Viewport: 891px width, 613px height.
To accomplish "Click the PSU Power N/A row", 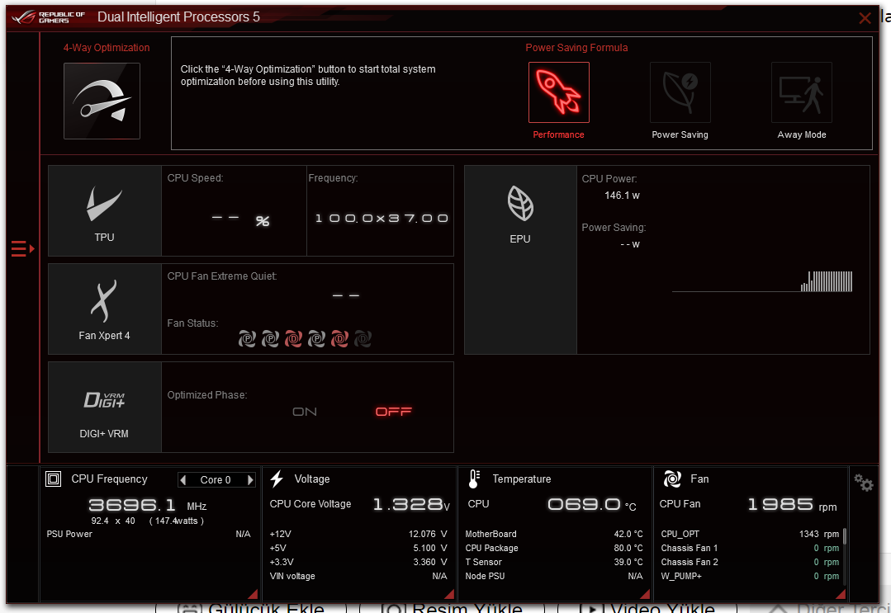I will 149,534.
